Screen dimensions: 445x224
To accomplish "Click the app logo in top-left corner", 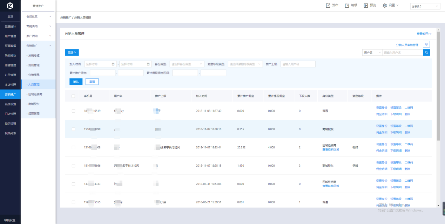I will 10,6.
